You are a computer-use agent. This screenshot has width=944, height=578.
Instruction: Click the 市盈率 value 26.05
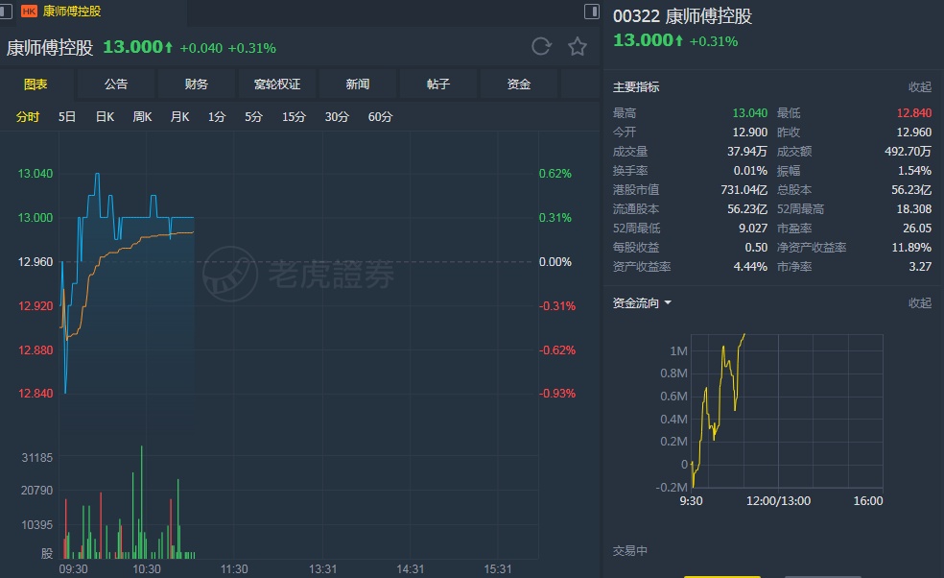917,229
